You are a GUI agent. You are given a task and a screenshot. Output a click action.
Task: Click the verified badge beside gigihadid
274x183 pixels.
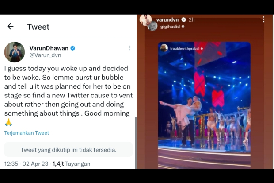tap(183, 27)
